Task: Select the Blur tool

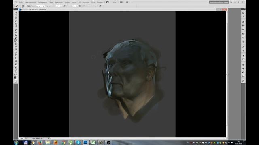Action: click(16, 47)
